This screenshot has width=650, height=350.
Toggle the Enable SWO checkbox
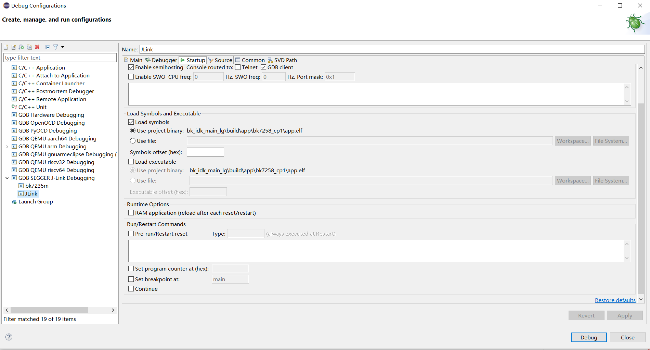[131, 77]
